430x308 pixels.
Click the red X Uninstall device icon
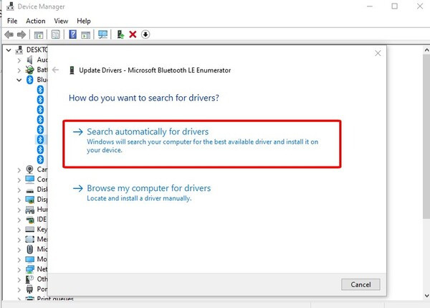point(133,34)
